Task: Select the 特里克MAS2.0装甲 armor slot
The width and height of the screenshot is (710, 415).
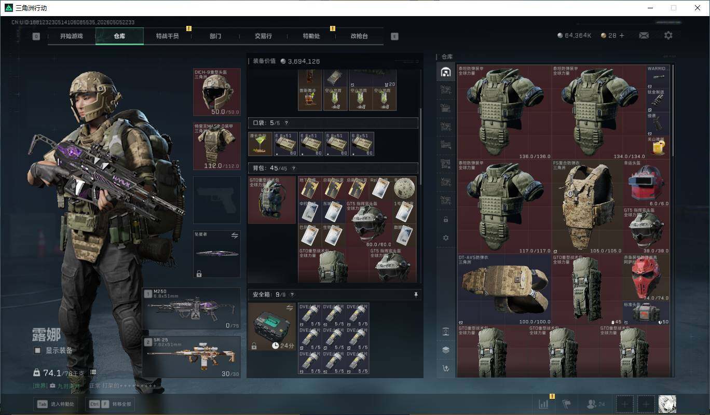Action: [217, 146]
